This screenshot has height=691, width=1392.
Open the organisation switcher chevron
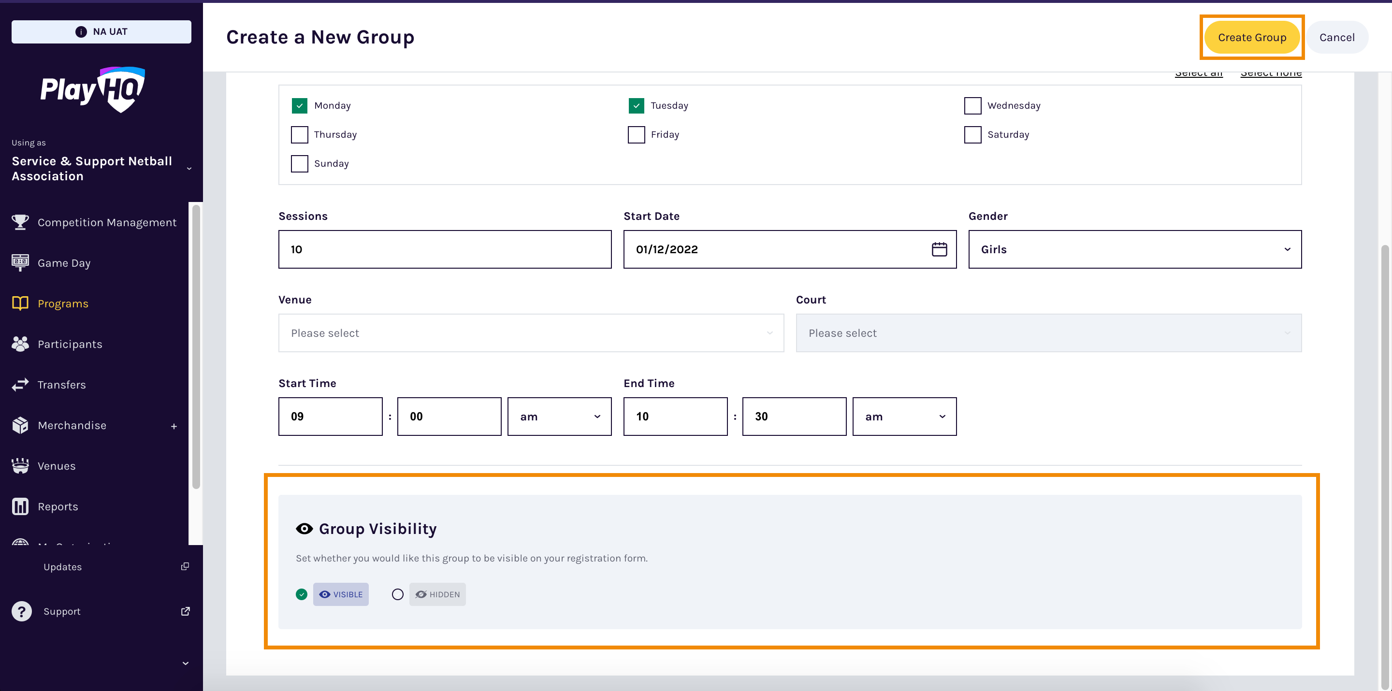[x=189, y=169]
